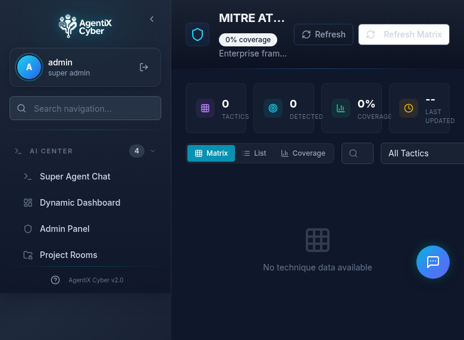
Task: Log out using the exit icon
Action: click(144, 67)
